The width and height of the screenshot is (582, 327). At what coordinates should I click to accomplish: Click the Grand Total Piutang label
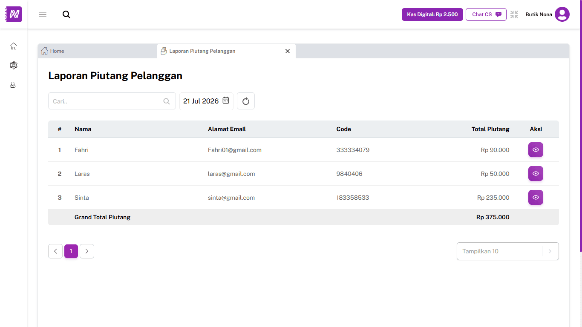coord(102,217)
